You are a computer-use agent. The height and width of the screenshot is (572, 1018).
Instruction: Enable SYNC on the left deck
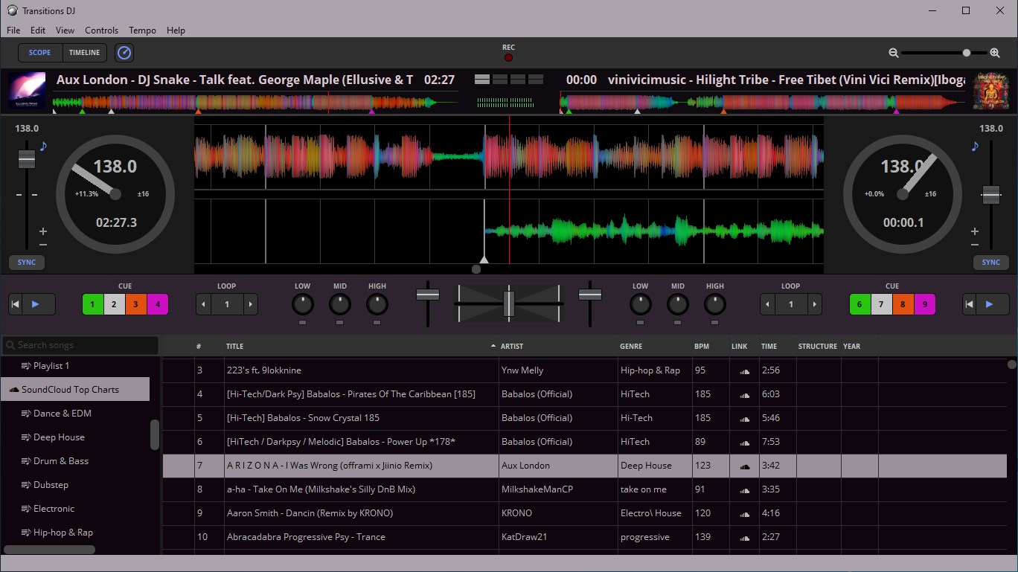point(27,263)
